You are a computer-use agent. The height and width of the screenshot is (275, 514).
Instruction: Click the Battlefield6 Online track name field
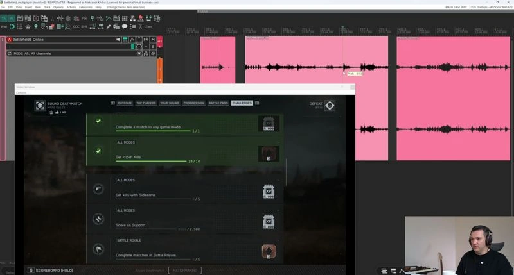coord(64,40)
